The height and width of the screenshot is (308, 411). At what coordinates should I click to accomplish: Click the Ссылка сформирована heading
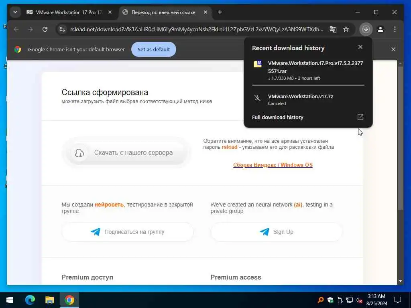click(x=105, y=92)
